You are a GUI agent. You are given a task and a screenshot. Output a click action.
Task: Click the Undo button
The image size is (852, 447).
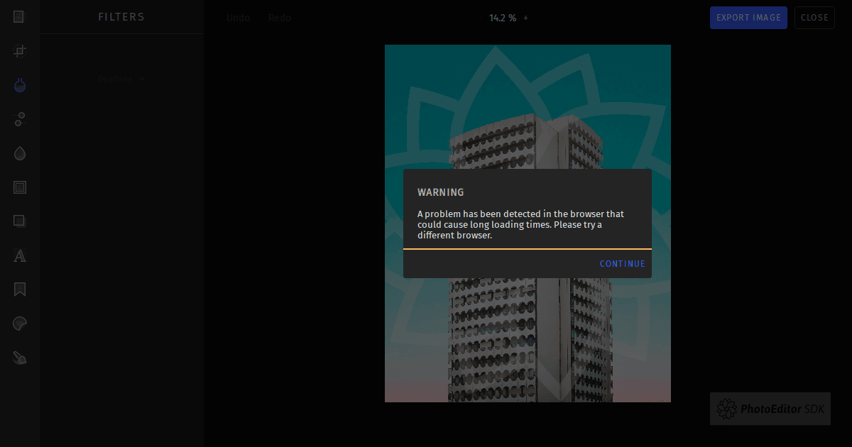point(238,18)
